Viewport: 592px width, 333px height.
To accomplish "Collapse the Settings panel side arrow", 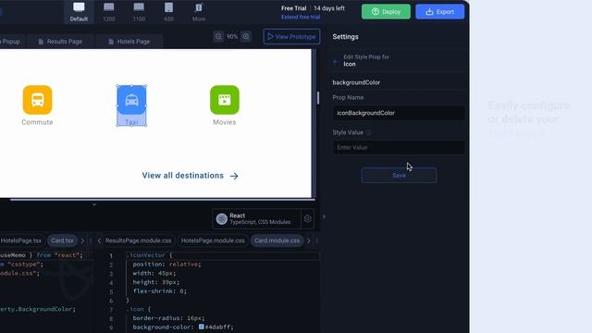I will pos(324,216).
